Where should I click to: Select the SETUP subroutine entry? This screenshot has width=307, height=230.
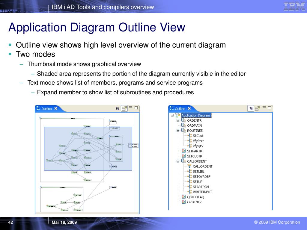coord(198,182)
